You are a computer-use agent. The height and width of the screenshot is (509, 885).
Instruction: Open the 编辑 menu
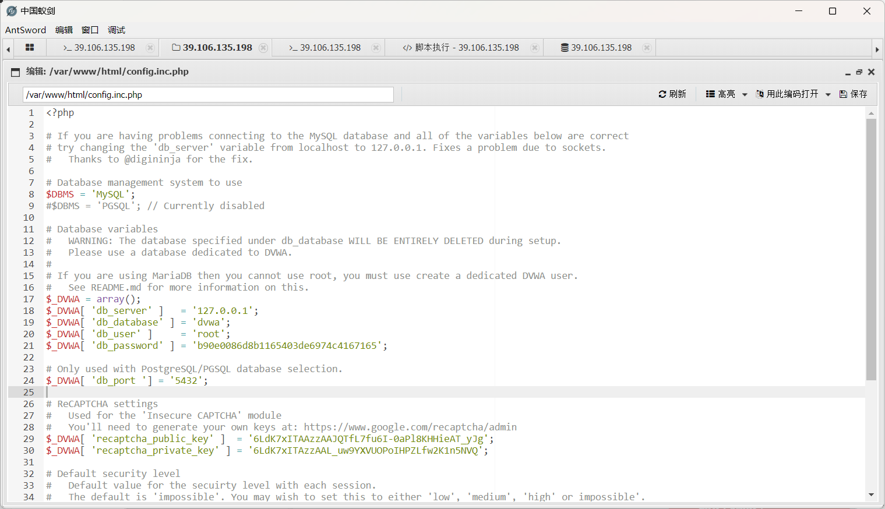click(x=64, y=30)
